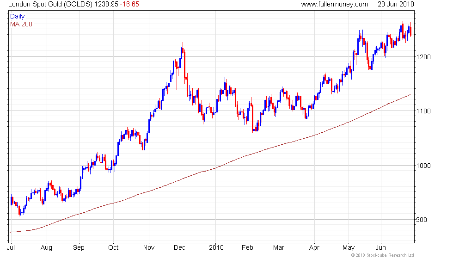Click the '2010 Stockcube Research Ltd' copyright text
This screenshot has height=259, width=453.
click(x=383, y=255)
